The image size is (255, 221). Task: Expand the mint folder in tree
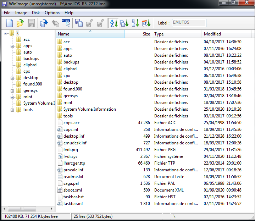coord(12,97)
